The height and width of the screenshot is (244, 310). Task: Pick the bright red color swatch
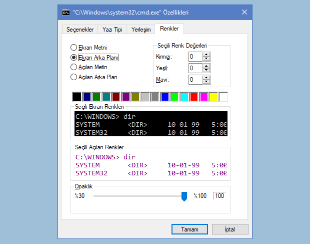point(194,97)
